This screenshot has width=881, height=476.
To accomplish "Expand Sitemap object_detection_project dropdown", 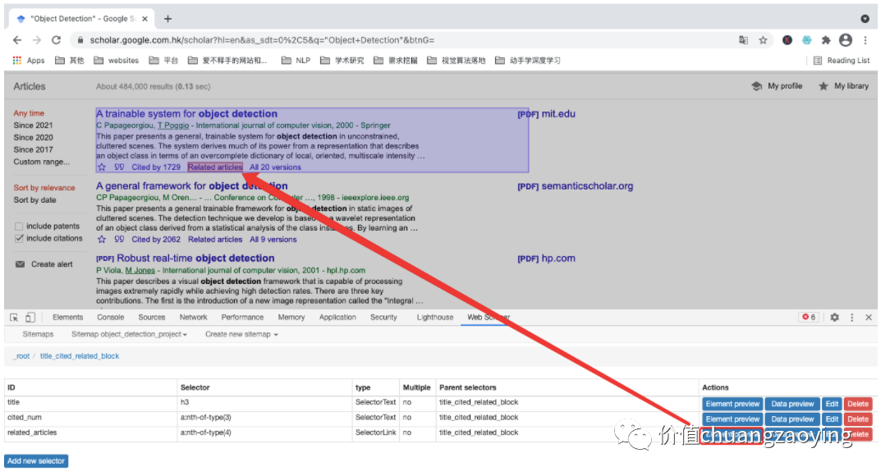I will click(129, 335).
